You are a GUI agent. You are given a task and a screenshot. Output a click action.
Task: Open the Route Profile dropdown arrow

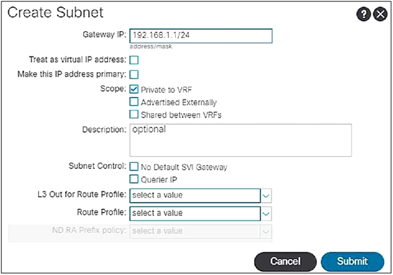(x=266, y=213)
